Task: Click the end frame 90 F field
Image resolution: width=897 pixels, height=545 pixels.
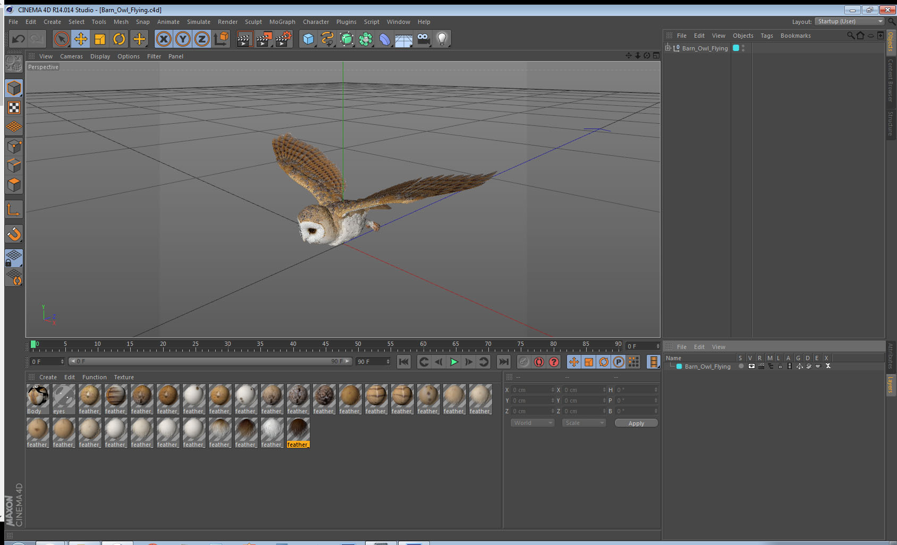Action: click(373, 362)
